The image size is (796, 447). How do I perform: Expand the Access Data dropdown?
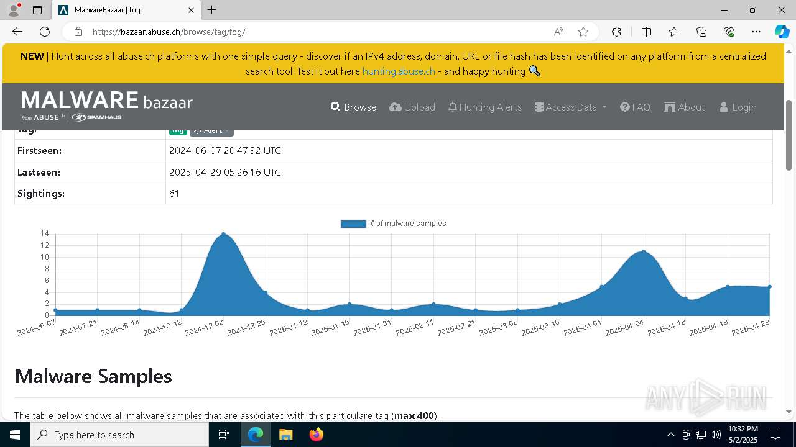[570, 107]
